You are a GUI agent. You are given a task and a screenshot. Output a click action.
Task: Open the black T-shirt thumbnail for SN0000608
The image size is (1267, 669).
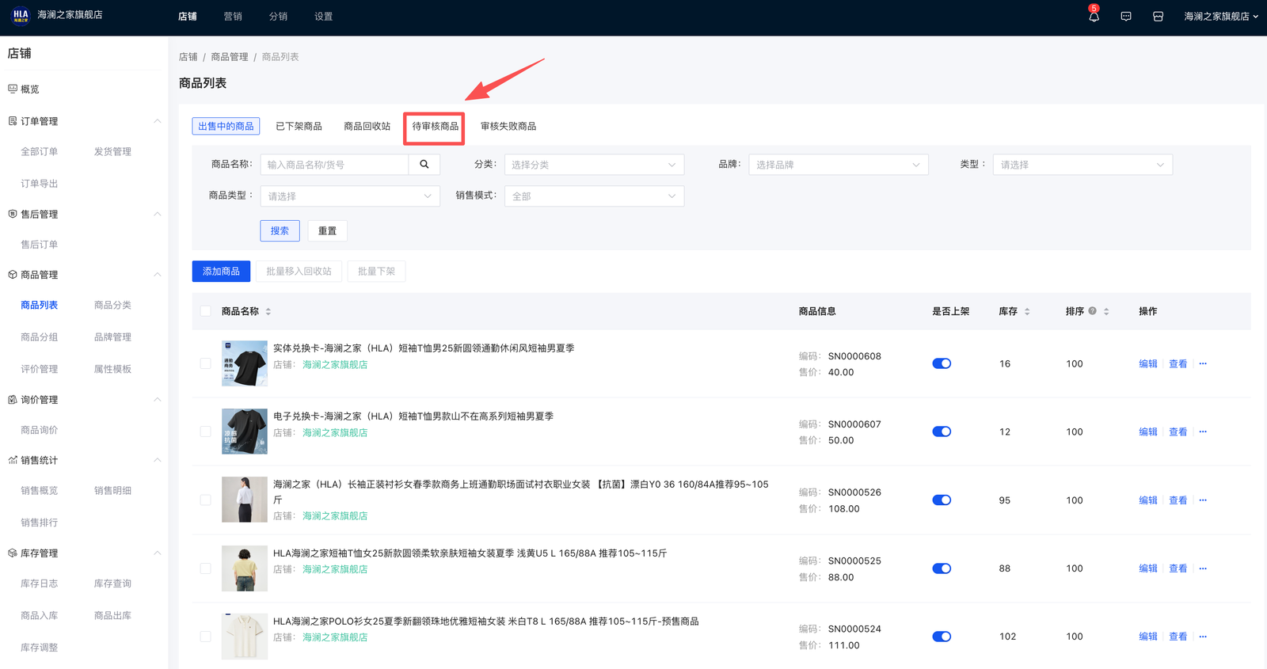[245, 363]
